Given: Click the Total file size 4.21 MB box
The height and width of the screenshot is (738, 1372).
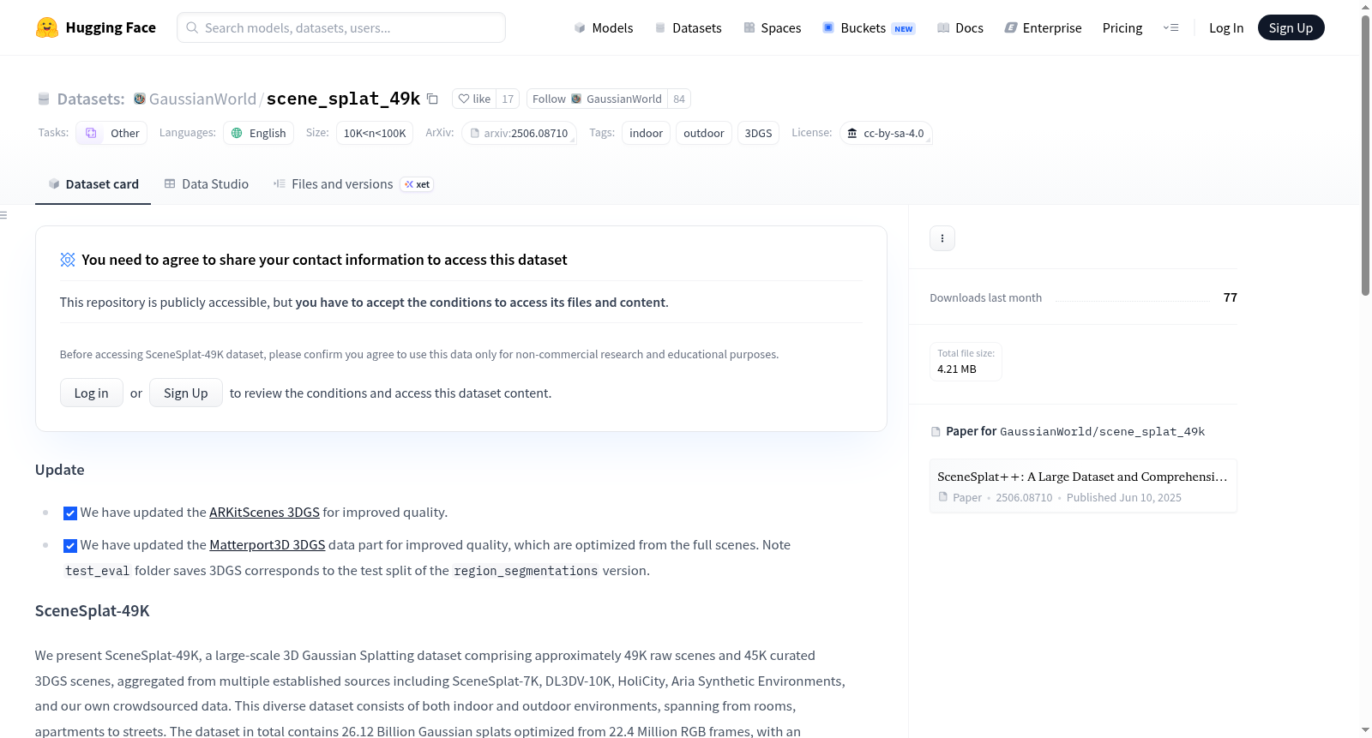Looking at the screenshot, I should point(966,362).
